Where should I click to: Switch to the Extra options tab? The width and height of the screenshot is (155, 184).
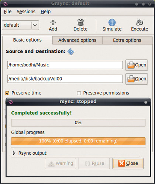point(127,40)
